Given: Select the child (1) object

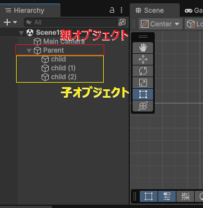Looking at the screenshot, I should click(x=58, y=68).
